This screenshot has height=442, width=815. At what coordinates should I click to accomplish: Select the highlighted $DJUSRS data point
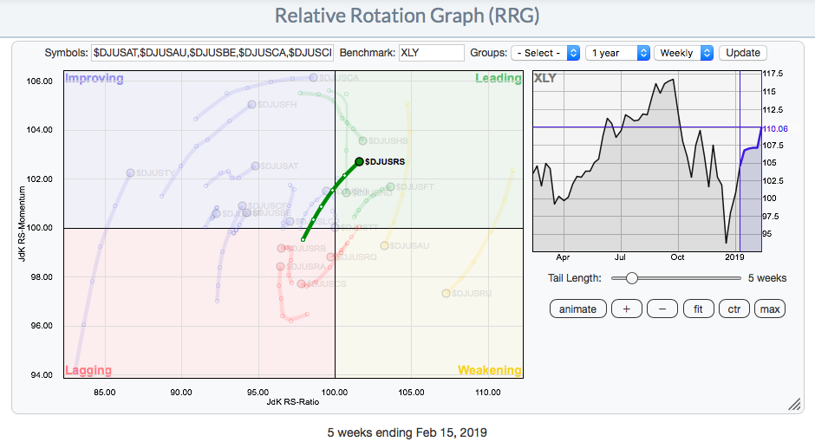[x=359, y=161]
